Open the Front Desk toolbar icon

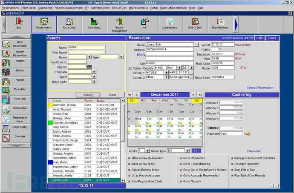(x=69, y=24)
